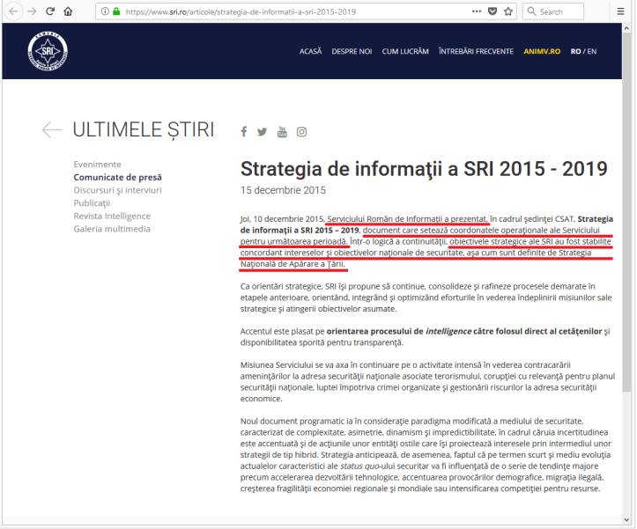Open ÎNTREBĂRI FRECVENTE menu item
This screenshot has height=529, width=637.
click(476, 52)
